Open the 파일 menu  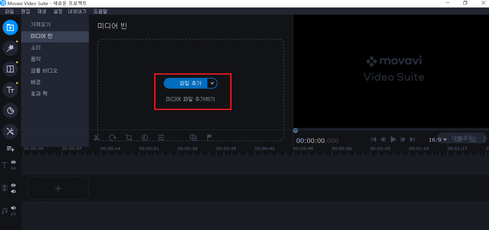click(x=9, y=11)
